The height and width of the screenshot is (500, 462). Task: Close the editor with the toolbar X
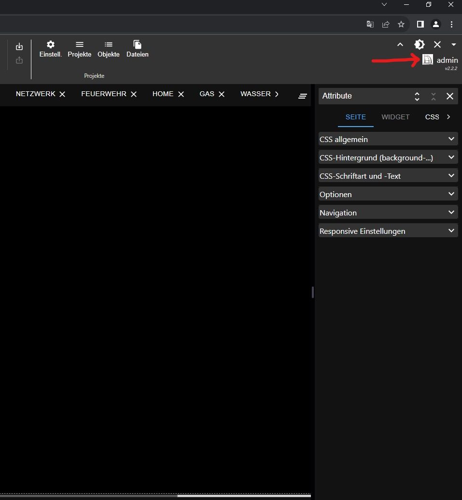pyautogui.click(x=437, y=44)
